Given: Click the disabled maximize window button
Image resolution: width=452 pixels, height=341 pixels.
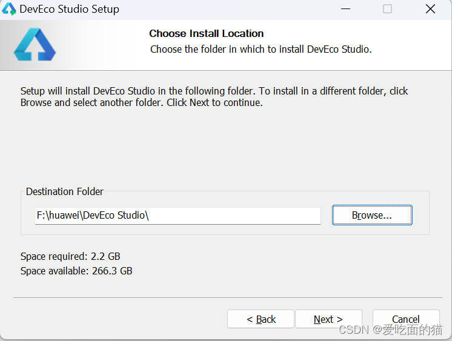Looking at the screenshot, I should [387, 9].
